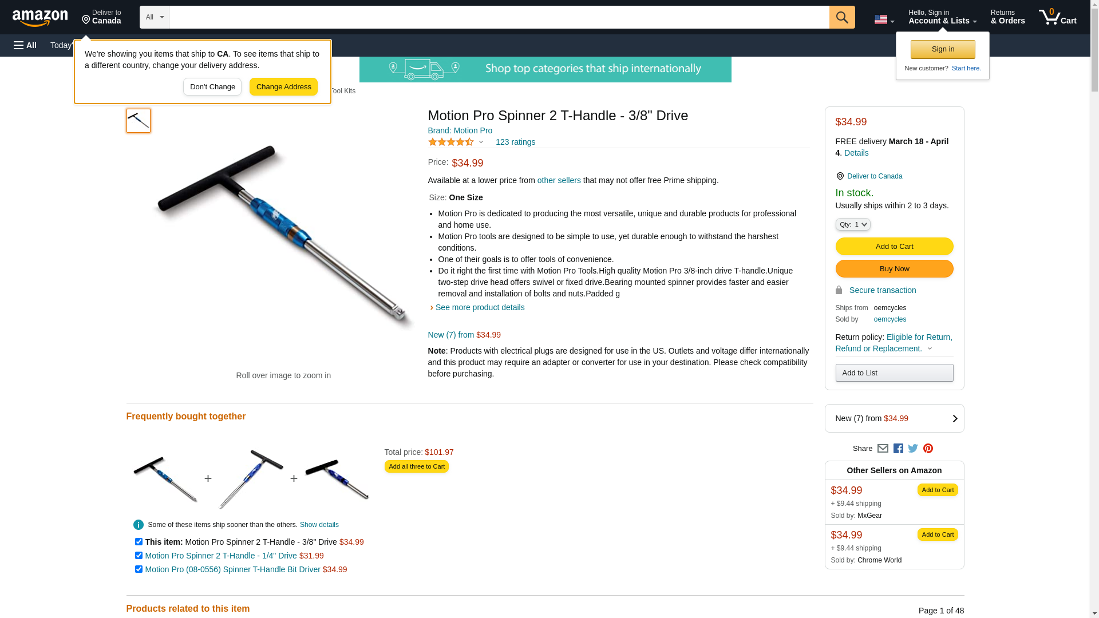Click the search magnifier button
Viewport: 1099px width, 618px height.
[x=842, y=17]
